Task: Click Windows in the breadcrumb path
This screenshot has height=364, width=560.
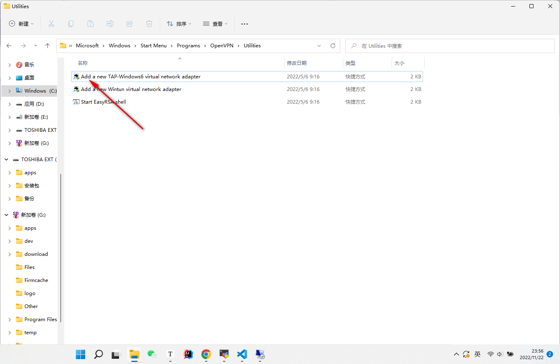Action: [119, 46]
